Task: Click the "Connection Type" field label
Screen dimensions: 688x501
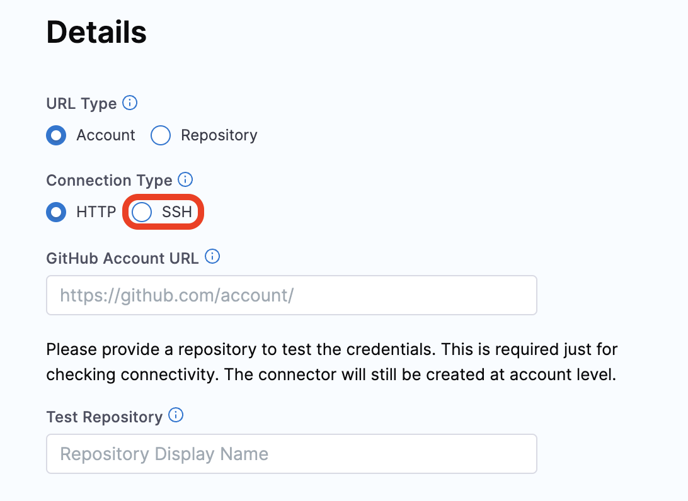Action: click(x=109, y=181)
